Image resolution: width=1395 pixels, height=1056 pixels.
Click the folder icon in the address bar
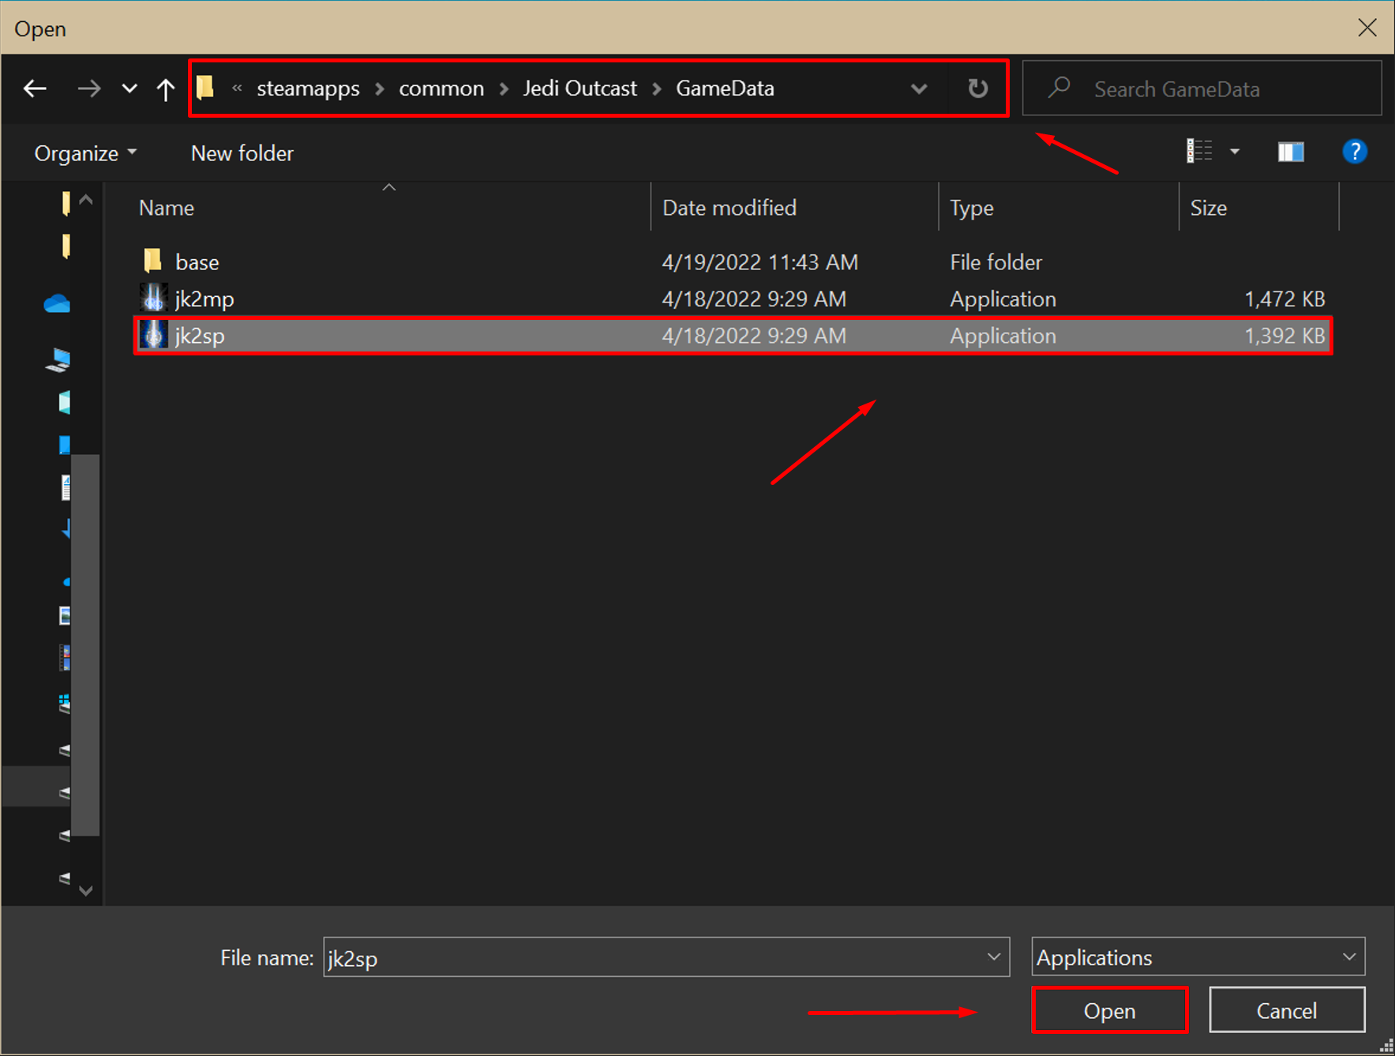(x=205, y=88)
